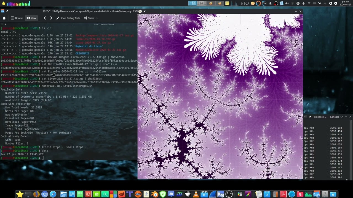Switch to virtual desktop 1 in pager
The width and height of the screenshot is (353, 198).
(193, 3)
